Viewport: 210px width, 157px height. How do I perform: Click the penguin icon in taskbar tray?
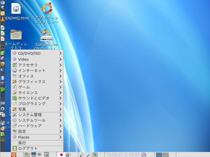(95, 155)
